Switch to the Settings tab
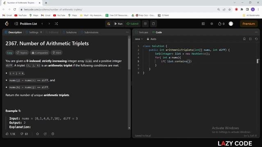262x147 pixels. coord(32,32)
